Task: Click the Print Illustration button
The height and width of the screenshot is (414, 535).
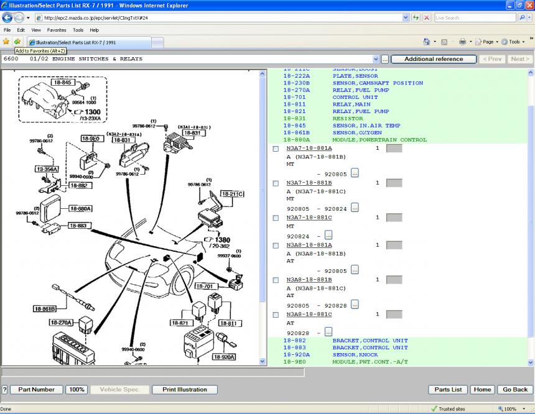Action: (x=184, y=390)
